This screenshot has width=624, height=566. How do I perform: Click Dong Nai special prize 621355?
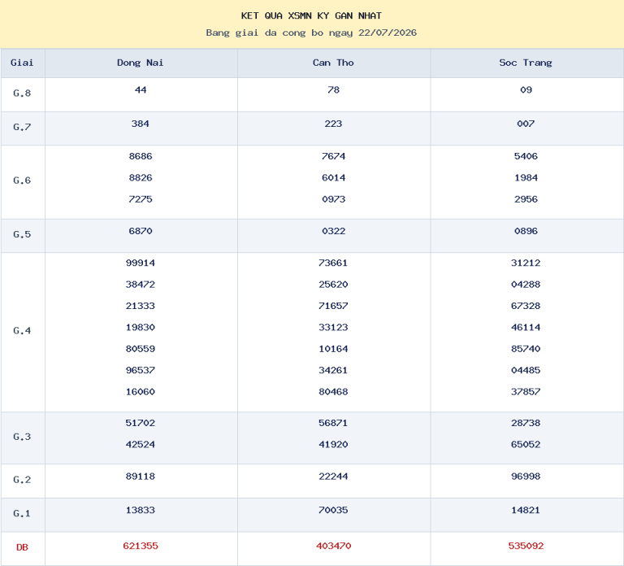click(141, 546)
